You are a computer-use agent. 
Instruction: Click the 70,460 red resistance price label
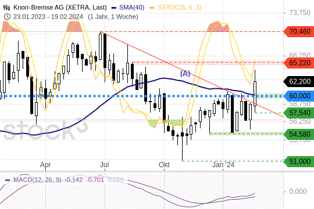tap(299, 31)
